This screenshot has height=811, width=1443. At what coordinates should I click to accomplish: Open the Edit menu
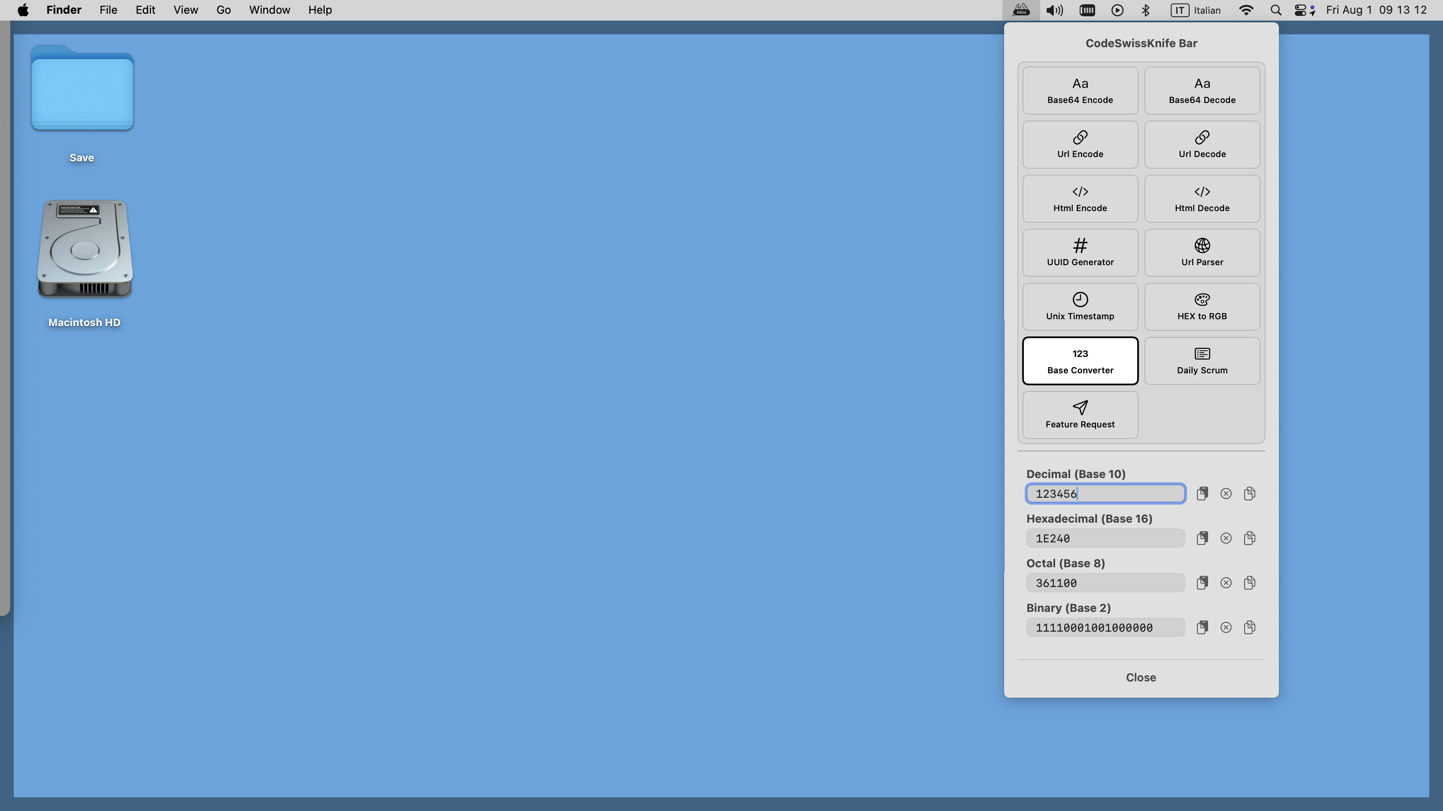[x=145, y=10]
